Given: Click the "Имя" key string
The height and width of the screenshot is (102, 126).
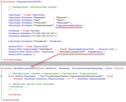Looking at the screenshot, I should pos(37,20).
